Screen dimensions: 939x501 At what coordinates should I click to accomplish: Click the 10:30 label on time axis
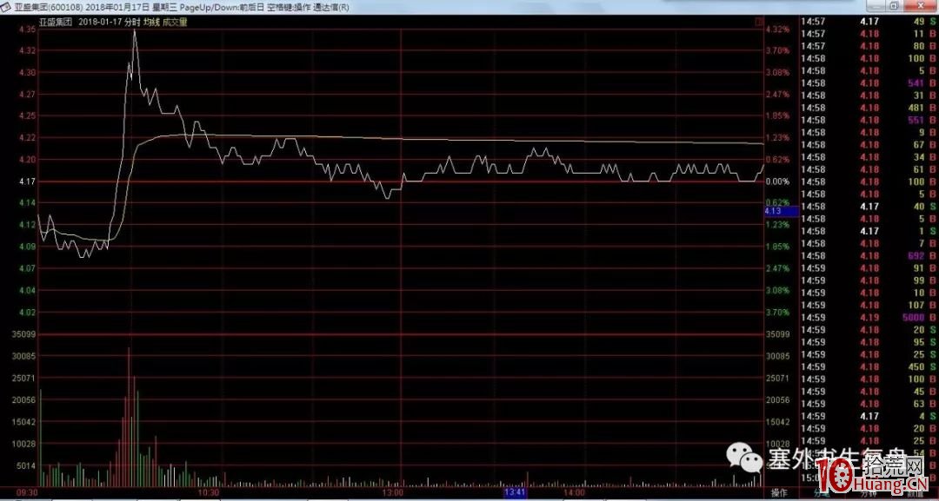209,493
